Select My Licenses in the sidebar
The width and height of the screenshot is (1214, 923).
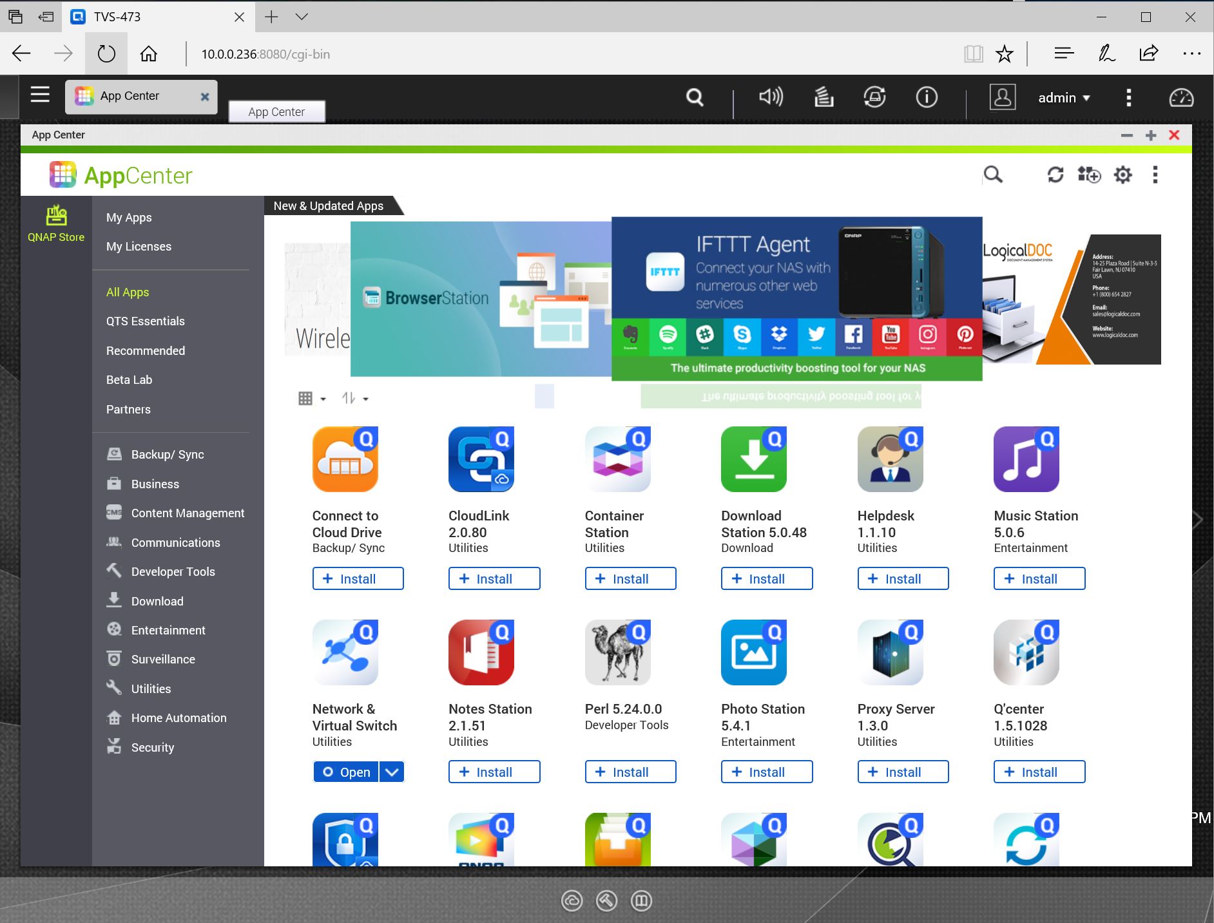pos(139,247)
